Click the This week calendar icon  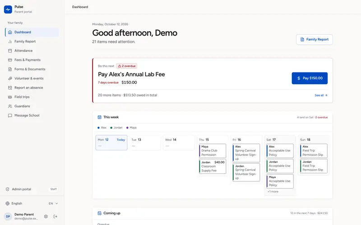pyautogui.click(x=99, y=117)
